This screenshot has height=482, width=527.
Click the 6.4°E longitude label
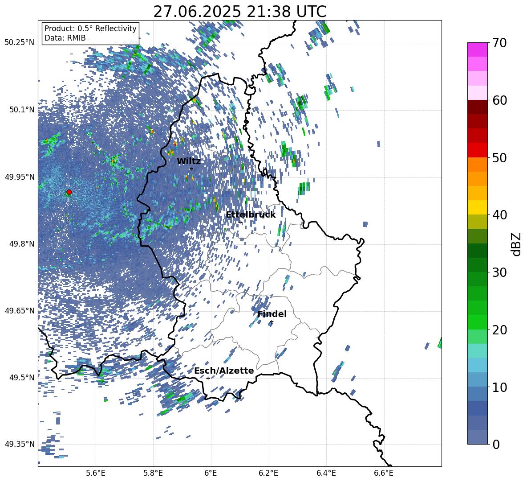click(326, 473)
